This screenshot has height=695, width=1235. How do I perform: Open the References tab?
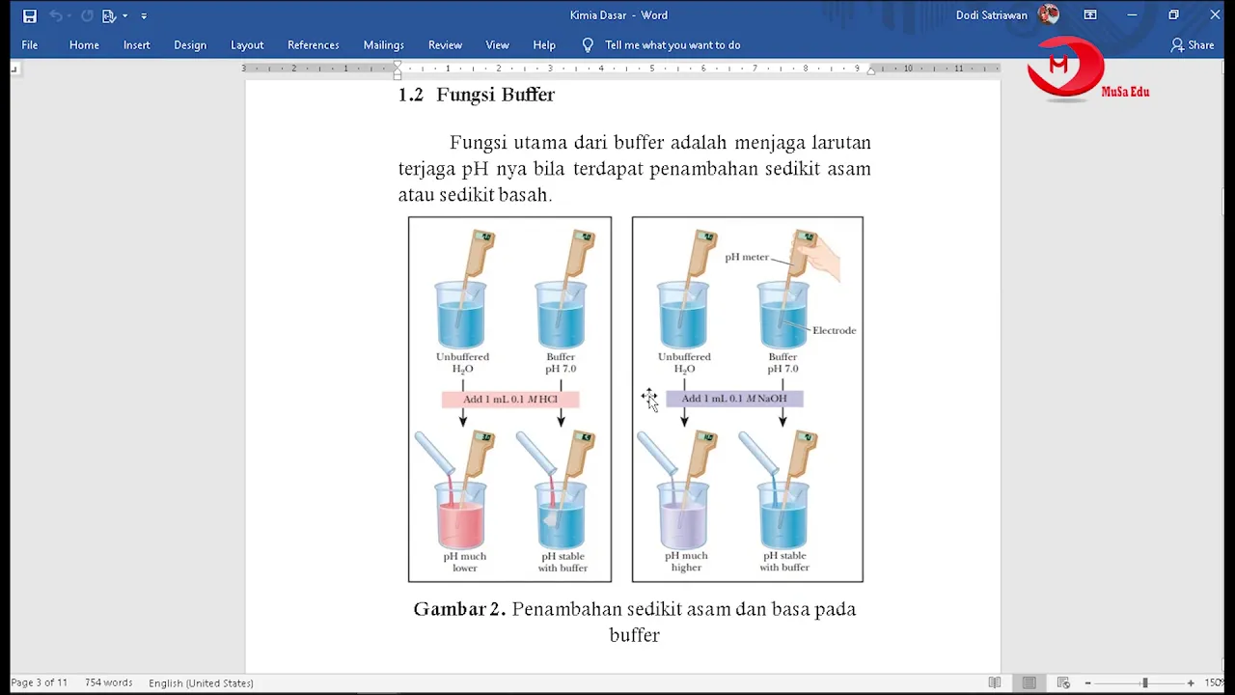click(314, 44)
